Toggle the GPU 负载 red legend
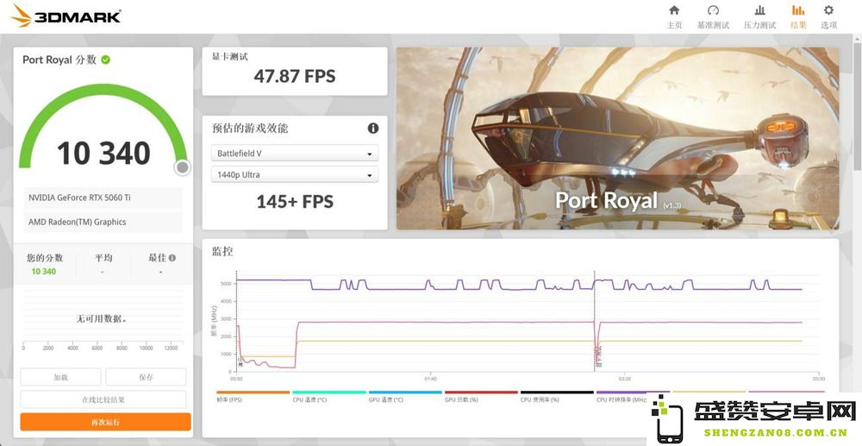This screenshot has height=446, width=862. point(481,396)
